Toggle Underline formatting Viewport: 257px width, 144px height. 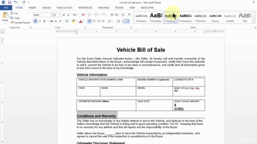point(44,21)
